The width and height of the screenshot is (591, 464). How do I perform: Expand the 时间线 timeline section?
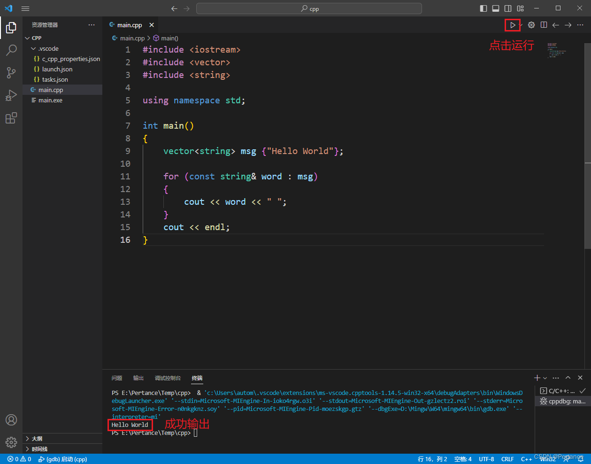pos(62,449)
